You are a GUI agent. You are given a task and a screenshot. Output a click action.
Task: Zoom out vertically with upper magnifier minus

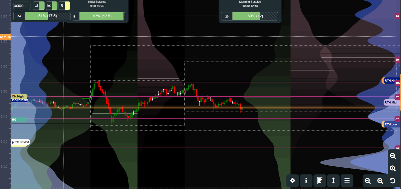(x=393, y=156)
